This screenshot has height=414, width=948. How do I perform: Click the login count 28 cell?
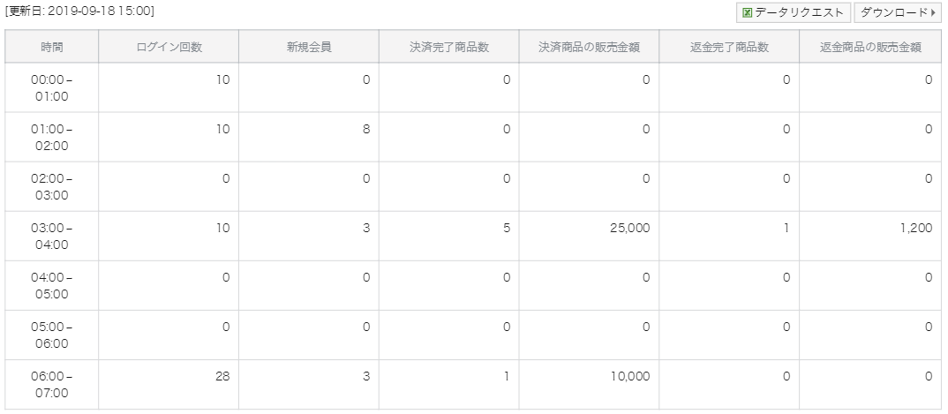[x=169, y=385]
